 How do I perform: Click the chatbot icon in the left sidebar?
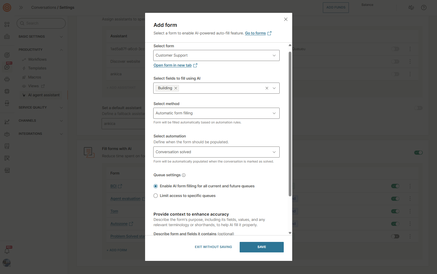click(x=6, y=79)
